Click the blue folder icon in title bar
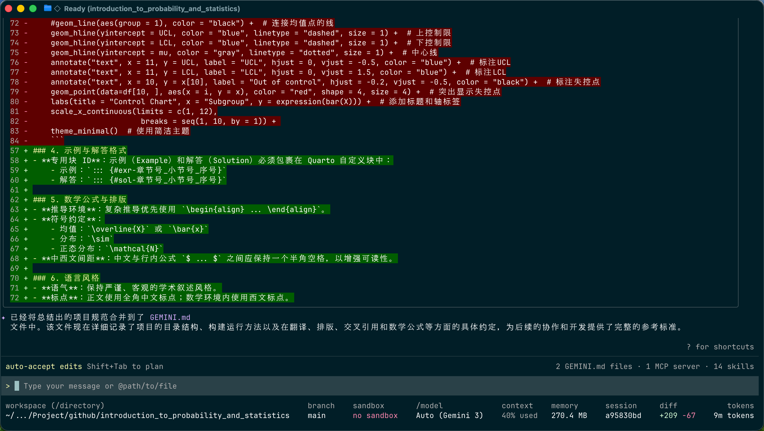The height and width of the screenshot is (431, 764). (47, 8)
